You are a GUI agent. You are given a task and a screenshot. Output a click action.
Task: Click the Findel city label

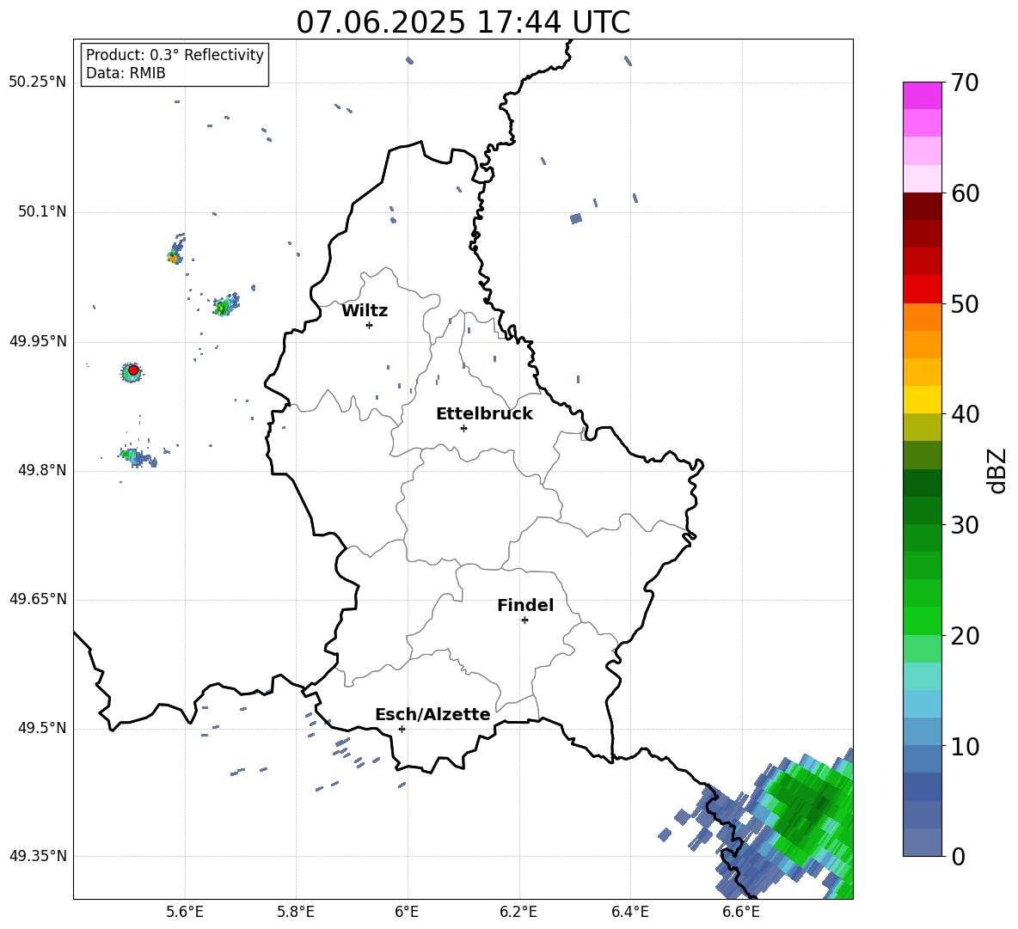point(525,605)
